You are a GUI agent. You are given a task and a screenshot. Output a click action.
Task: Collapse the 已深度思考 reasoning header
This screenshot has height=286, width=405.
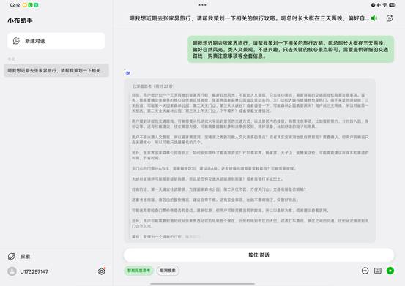click(153, 86)
